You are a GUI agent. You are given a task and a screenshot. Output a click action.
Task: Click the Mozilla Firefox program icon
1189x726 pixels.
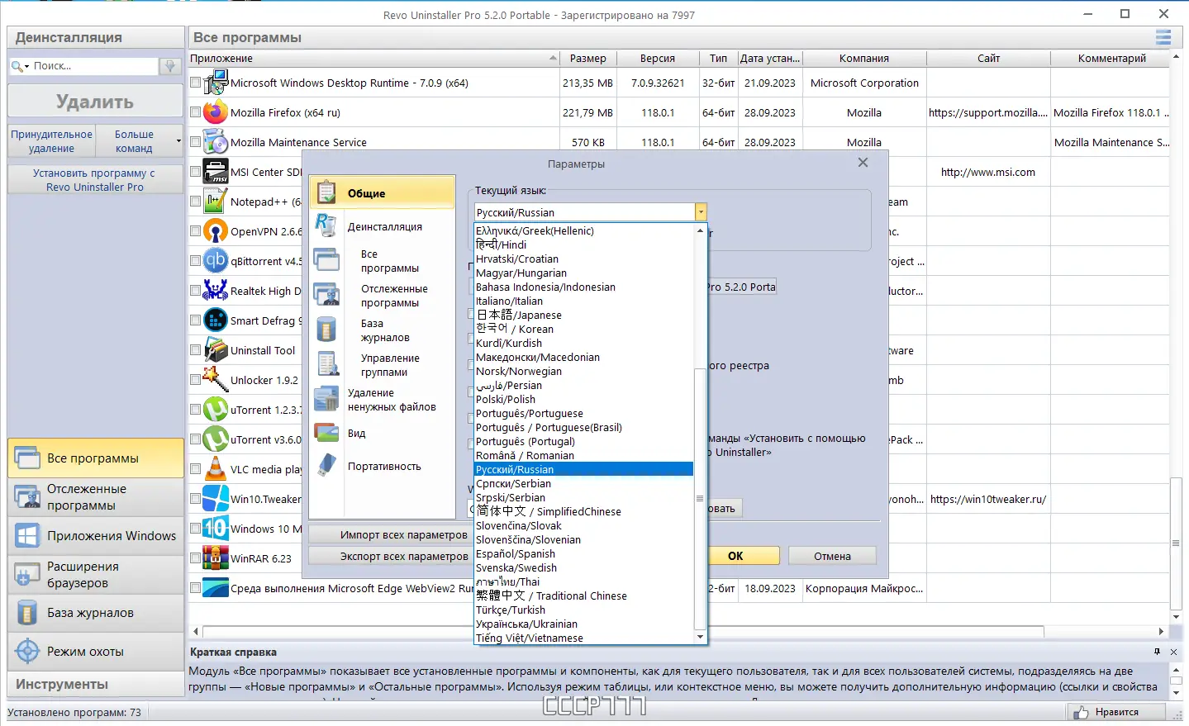pyautogui.click(x=216, y=112)
